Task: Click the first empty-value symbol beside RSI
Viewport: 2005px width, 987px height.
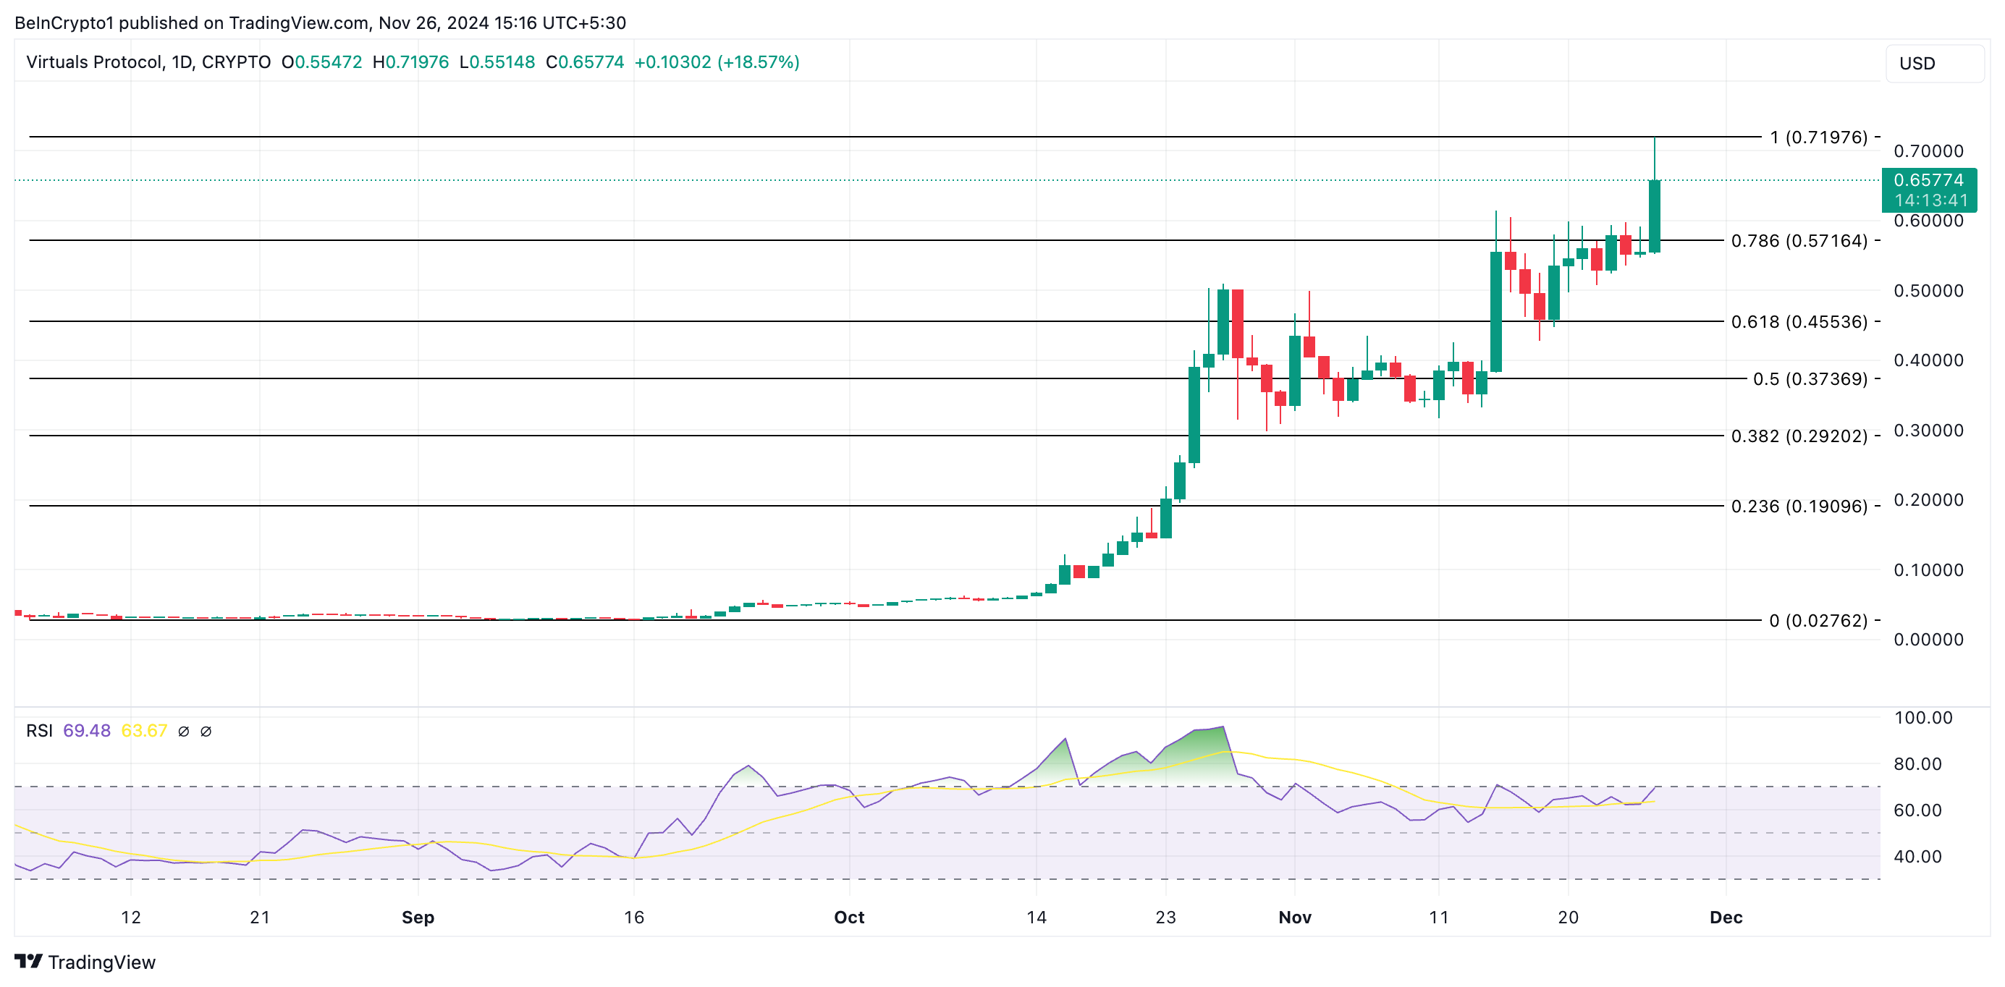Action: (184, 731)
